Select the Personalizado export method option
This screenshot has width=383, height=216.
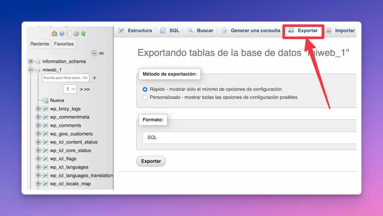145,97
